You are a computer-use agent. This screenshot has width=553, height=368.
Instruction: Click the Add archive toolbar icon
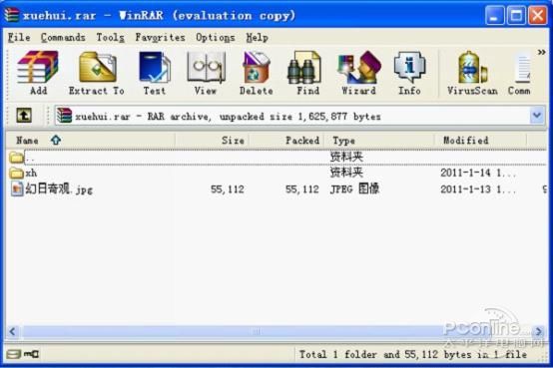click(38, 73)
